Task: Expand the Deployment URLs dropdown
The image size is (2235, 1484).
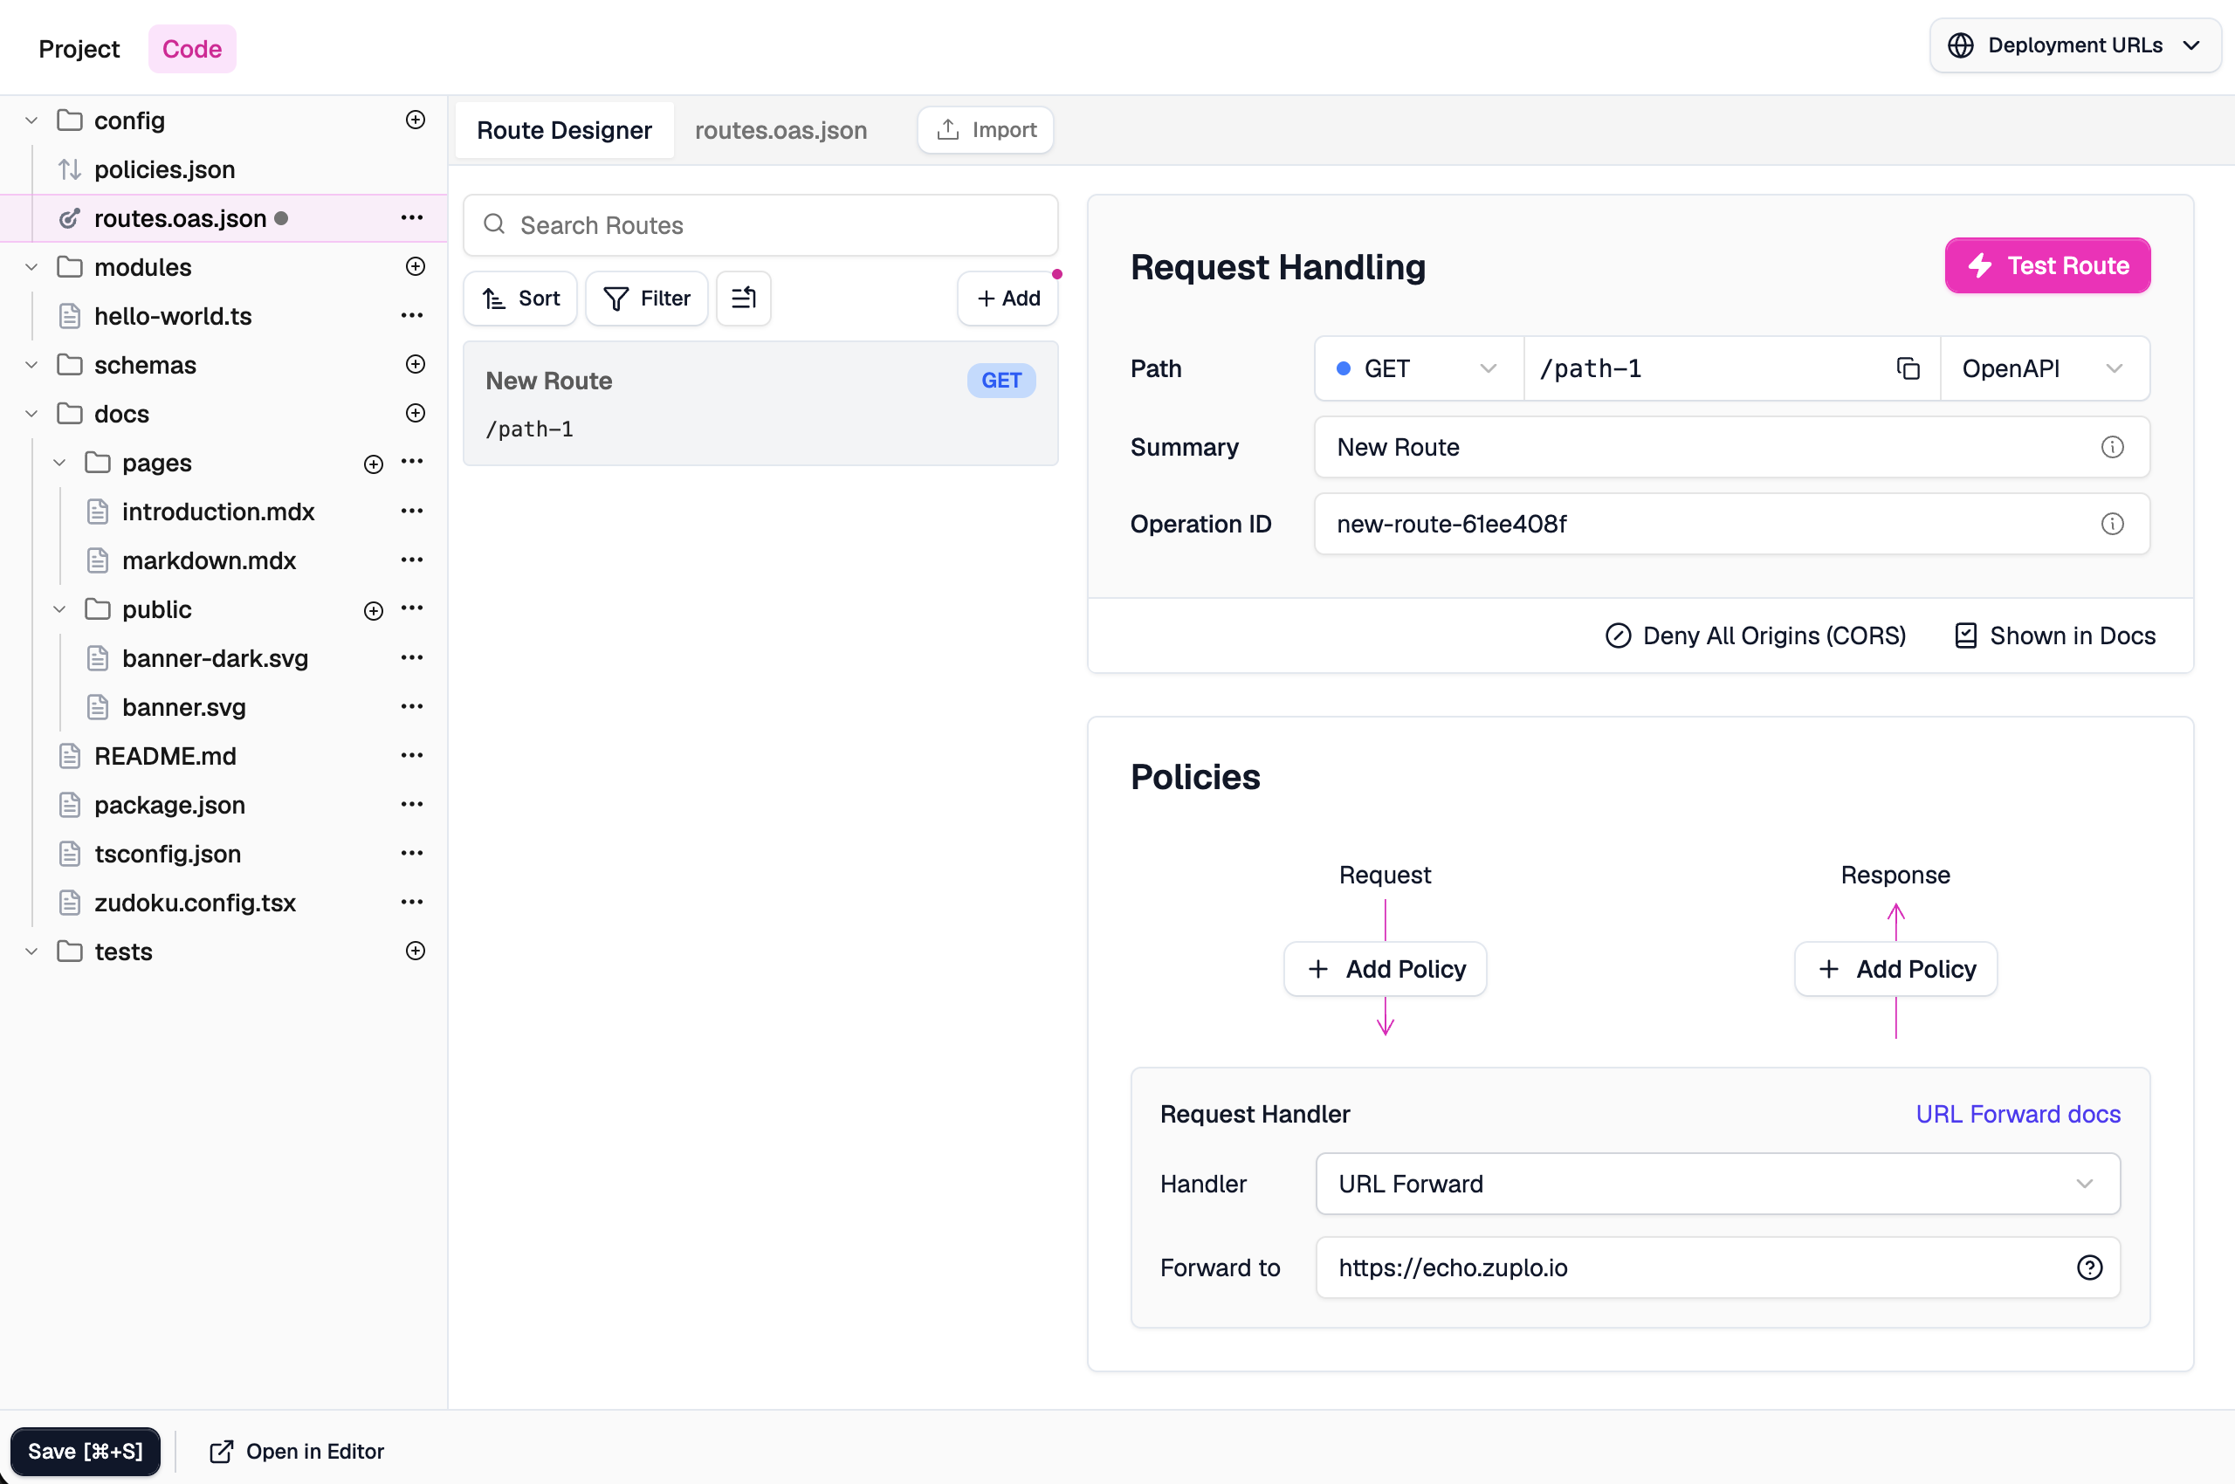Action: click(2074, 45)
